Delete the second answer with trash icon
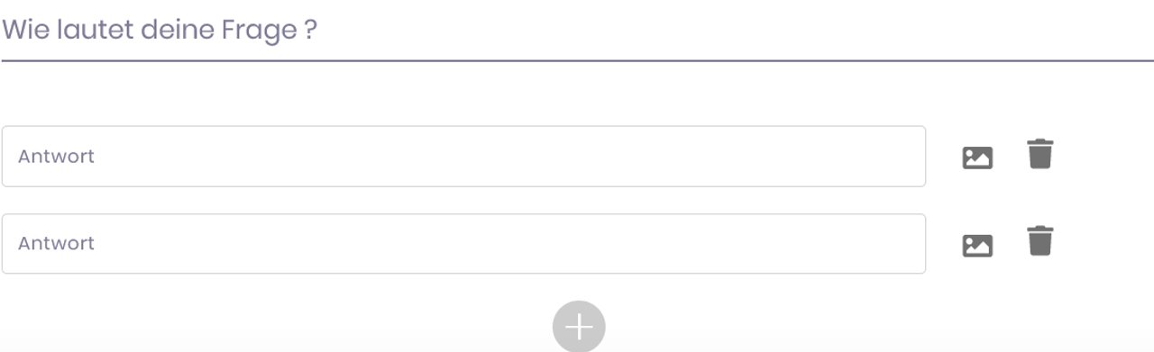This screenshot has height=352, width=1154. [x=1040, y=241]
